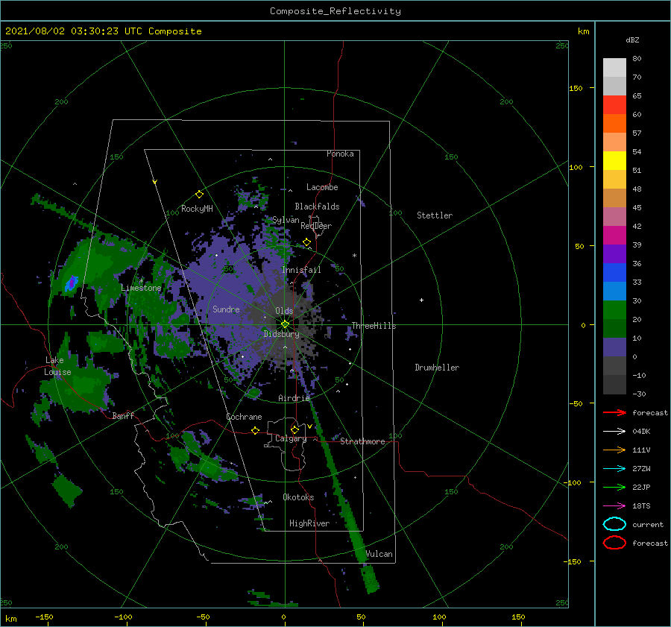The height and width of the screenshot is (627, 671).
Task: Click the RockyMH label
Action: [x=197, y=209]
